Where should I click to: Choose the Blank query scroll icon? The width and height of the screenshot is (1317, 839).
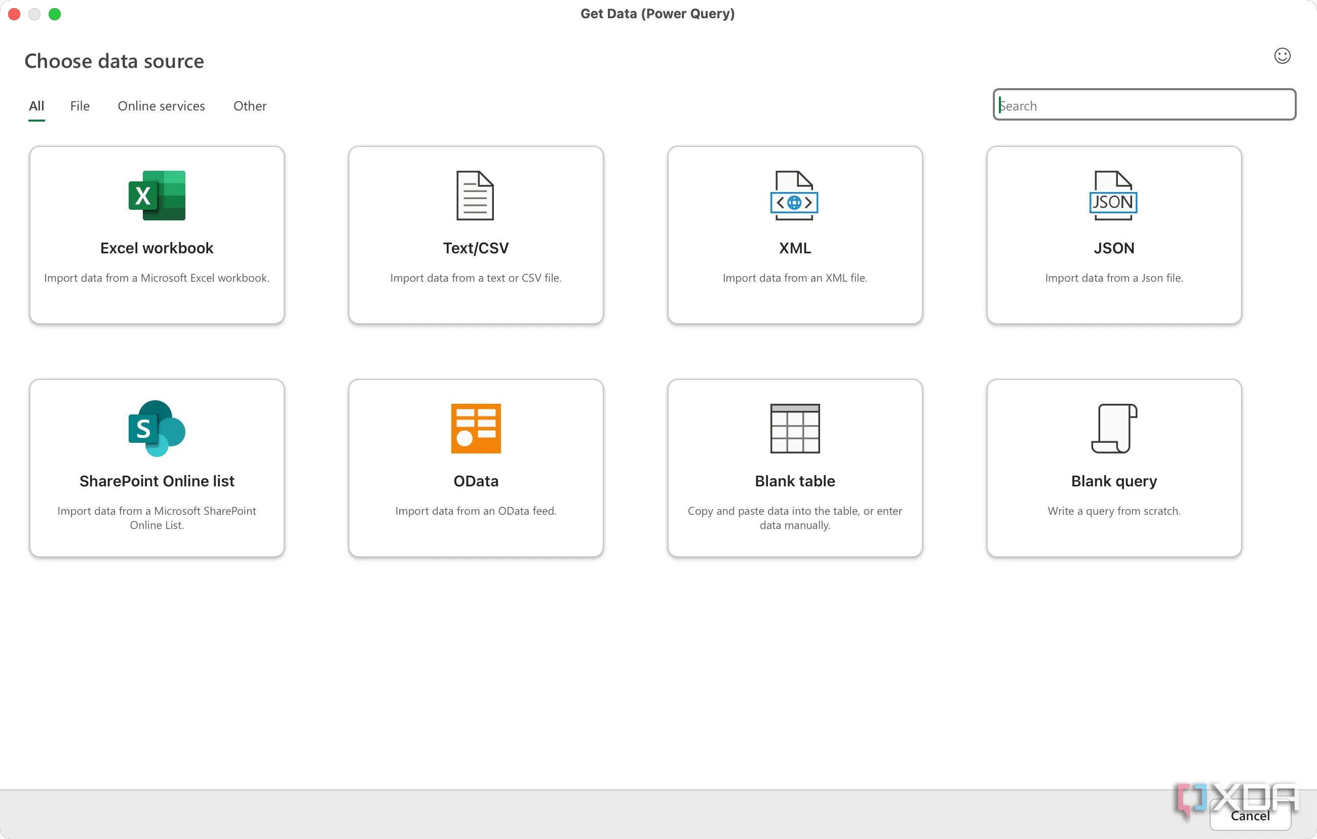pyautogui.click(x=1114, y=428)
